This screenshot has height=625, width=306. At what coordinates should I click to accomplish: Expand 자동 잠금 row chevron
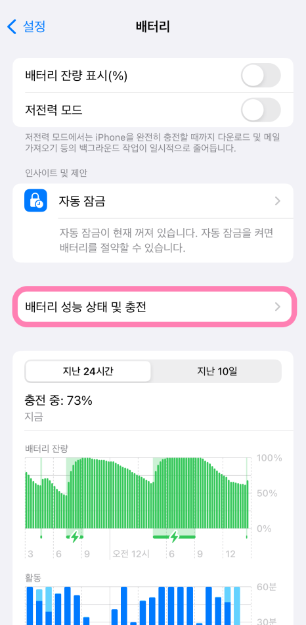pos(278,201)
